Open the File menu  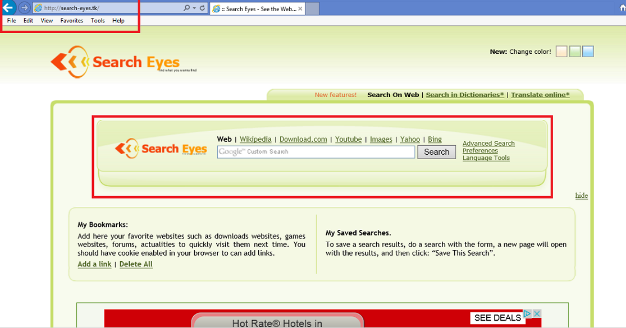(12, 21)
